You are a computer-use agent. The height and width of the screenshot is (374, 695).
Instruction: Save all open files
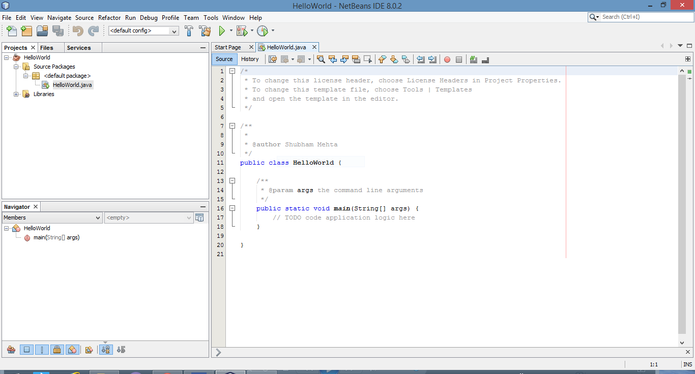[x=58, y=30]
